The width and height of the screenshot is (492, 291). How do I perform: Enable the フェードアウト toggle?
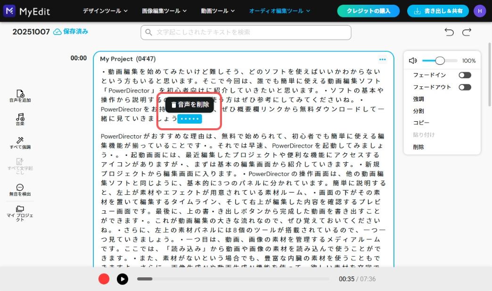click(465, 86)
